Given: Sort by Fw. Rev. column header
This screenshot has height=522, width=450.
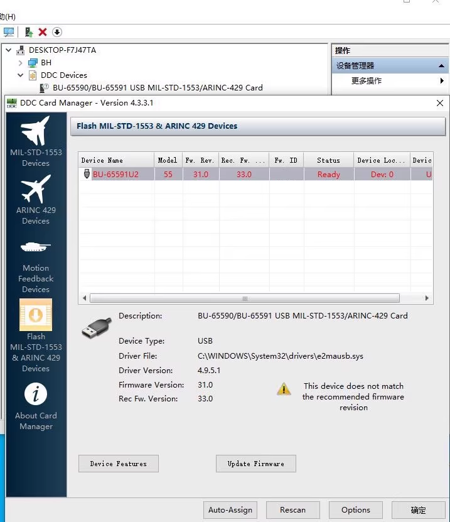Looking at the screenshot, I should (x=201, y=160).
